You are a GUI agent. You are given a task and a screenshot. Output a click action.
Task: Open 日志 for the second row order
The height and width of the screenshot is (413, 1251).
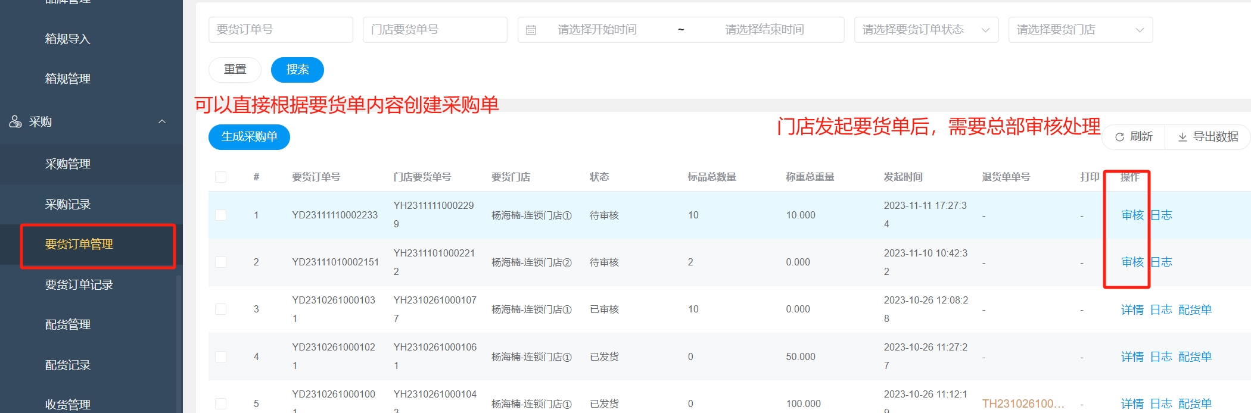pyautogui.click(x=1160, y=262)
